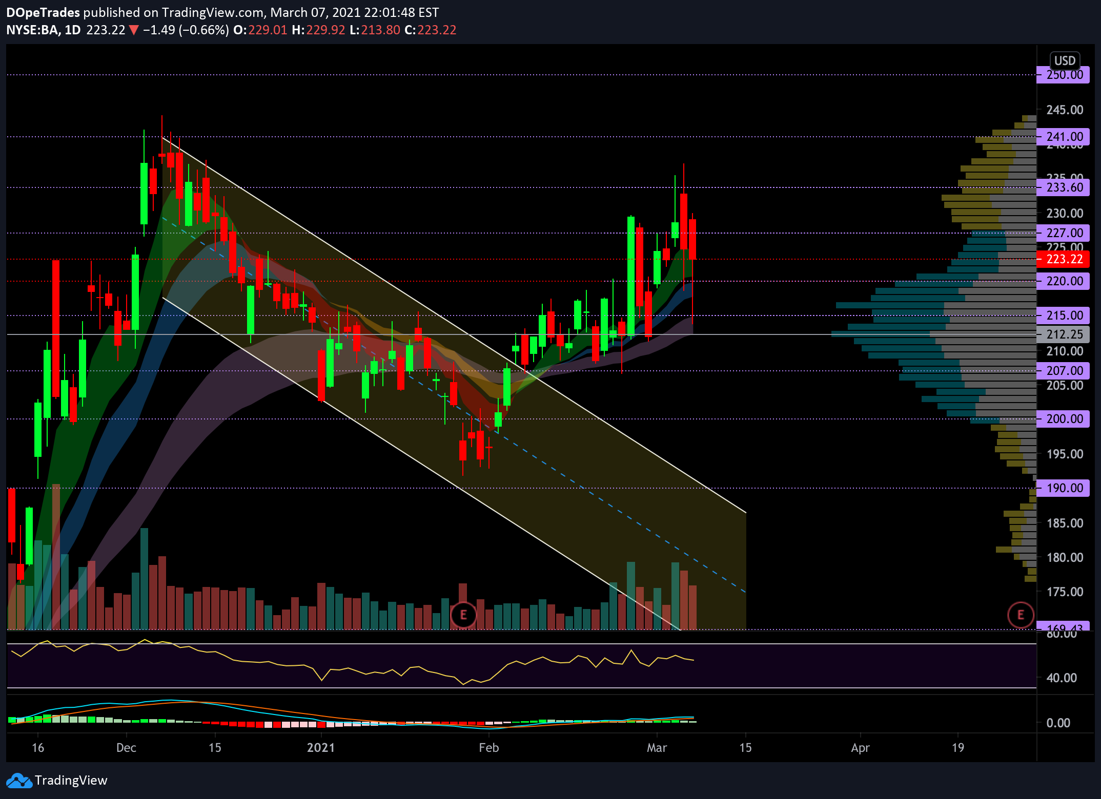Click the DOpeTrades author name
The height and width of the screenshot is (799, 1101).
[x=43, y=12]
